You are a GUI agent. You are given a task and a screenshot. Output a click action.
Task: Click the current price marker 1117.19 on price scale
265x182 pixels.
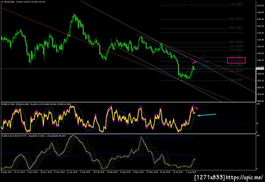click(260, 69)
